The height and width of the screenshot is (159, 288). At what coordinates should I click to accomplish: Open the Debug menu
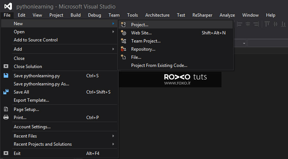[x=94, y=15]
